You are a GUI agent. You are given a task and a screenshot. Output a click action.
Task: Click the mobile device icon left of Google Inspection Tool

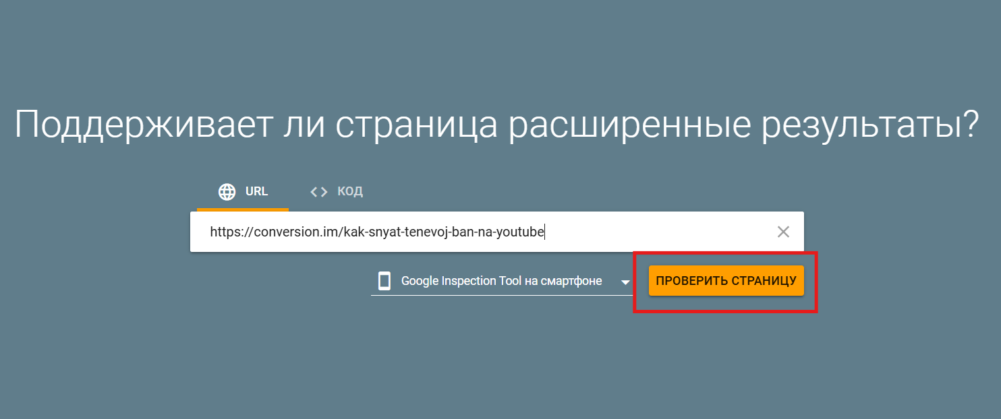384,280
